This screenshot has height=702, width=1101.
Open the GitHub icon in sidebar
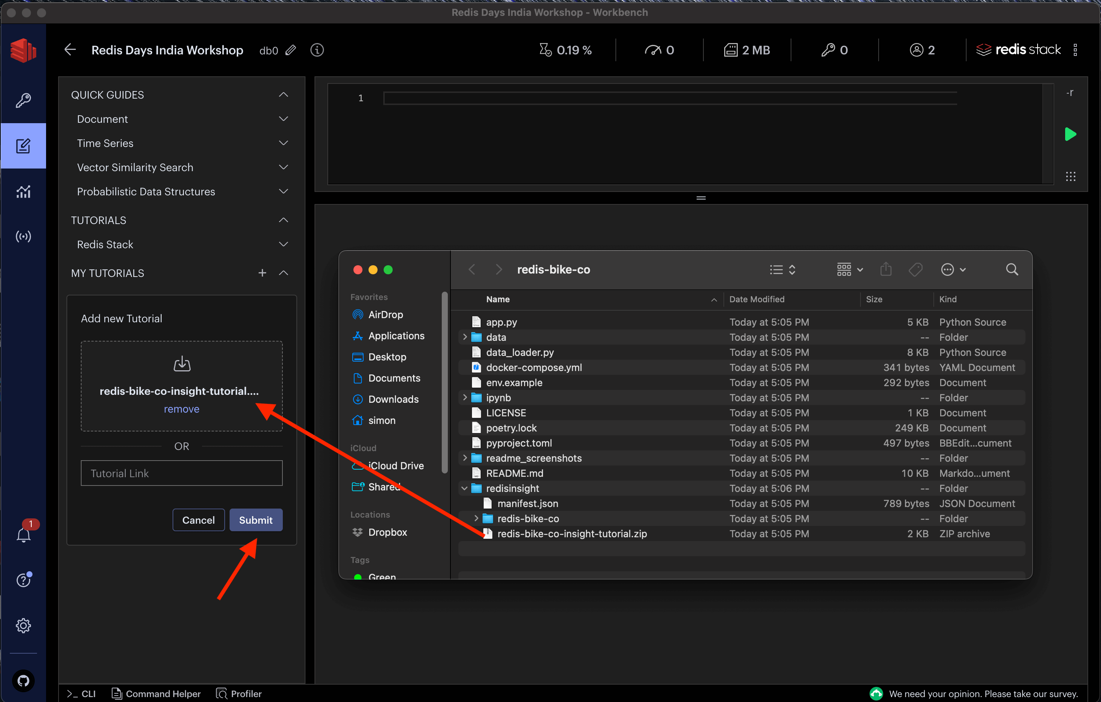pyautogui.click(x=23, y=680)
